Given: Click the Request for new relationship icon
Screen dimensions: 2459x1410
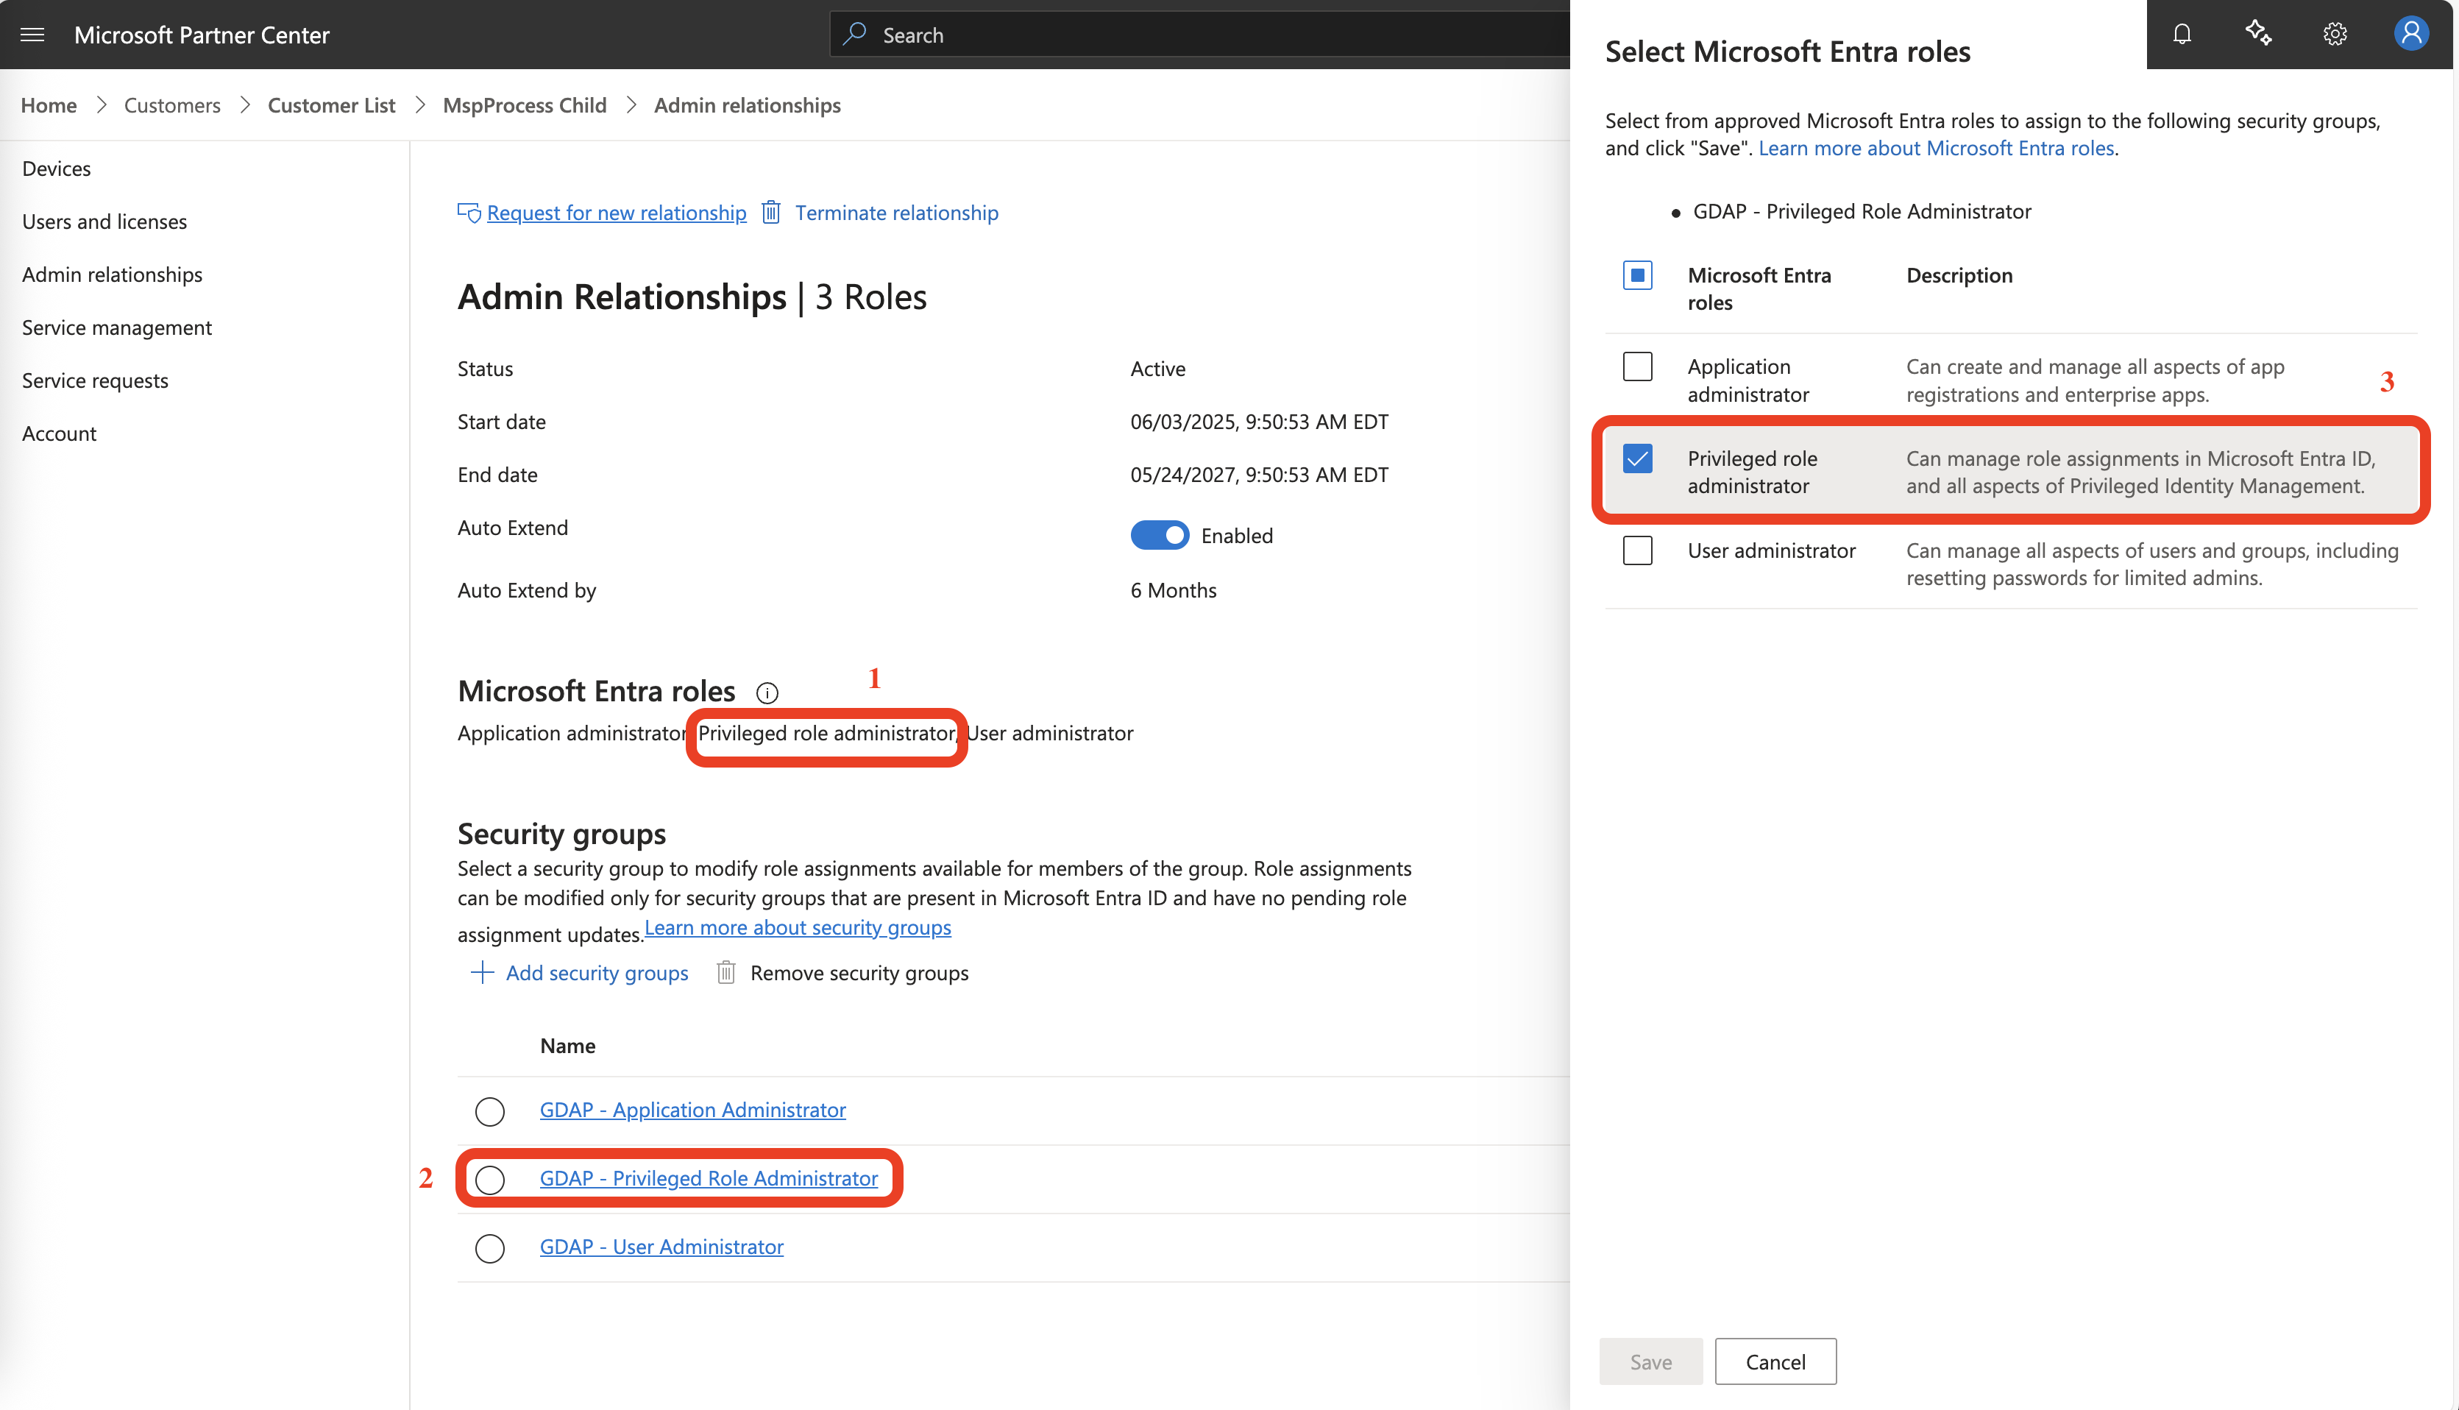Looking at the screenshot, I should pyautogui.click(x=469, y=212).
